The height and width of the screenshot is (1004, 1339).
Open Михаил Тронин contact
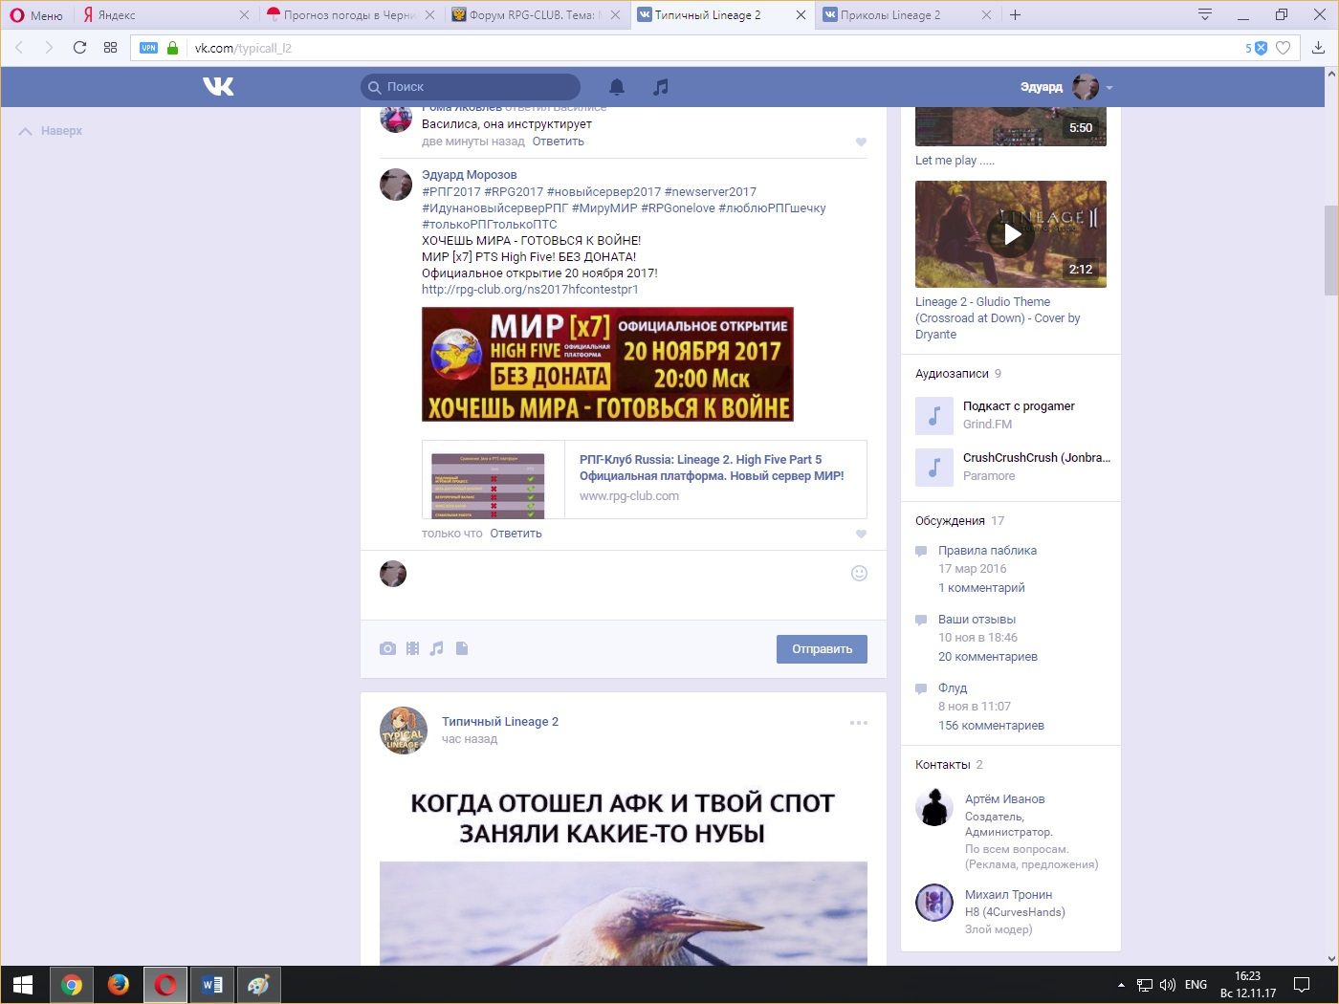(1008, 895)
